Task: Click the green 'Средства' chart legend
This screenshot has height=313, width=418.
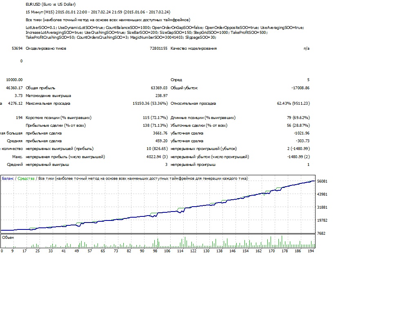Action: [x=26, y=179]
